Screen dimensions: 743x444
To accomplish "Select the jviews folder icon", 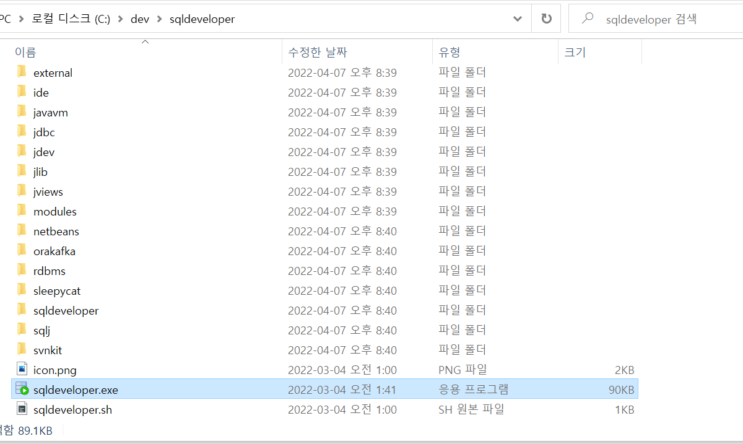I will (x=22, y=191).
